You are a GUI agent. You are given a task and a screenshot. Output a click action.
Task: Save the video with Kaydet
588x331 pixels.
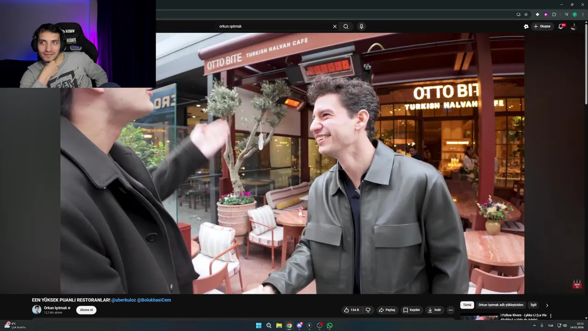tap(412, 310)
